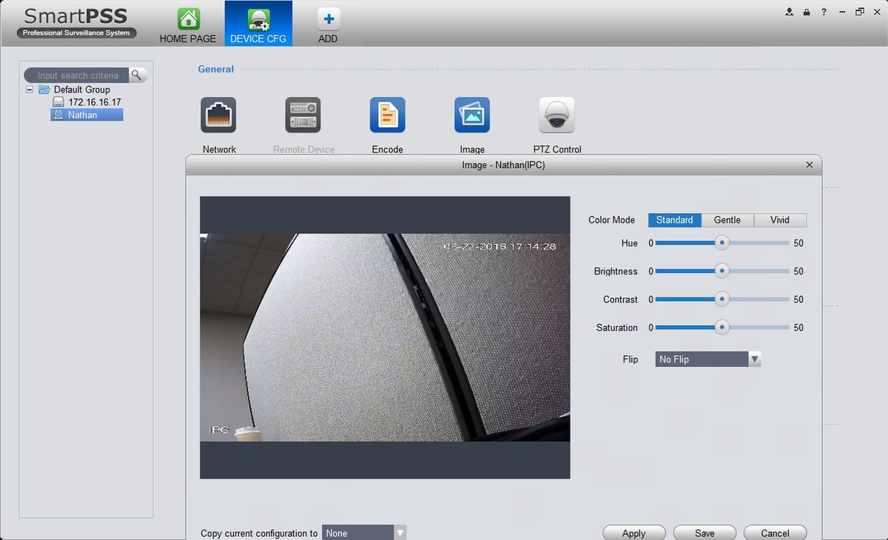Collapse the Default Group tree node
Image resolution: width=888 pixels, height=540 pixels.
[x=30, y=90]
